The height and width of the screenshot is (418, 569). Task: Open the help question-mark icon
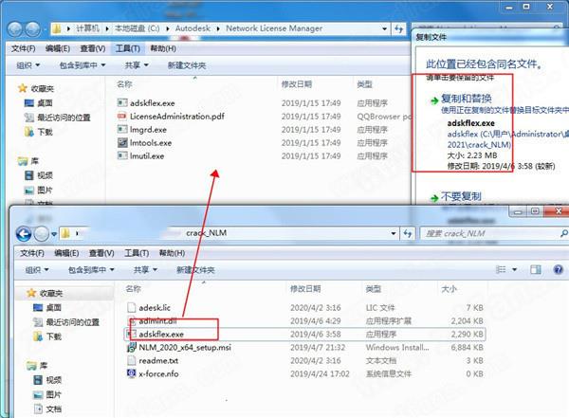[559, 269]
